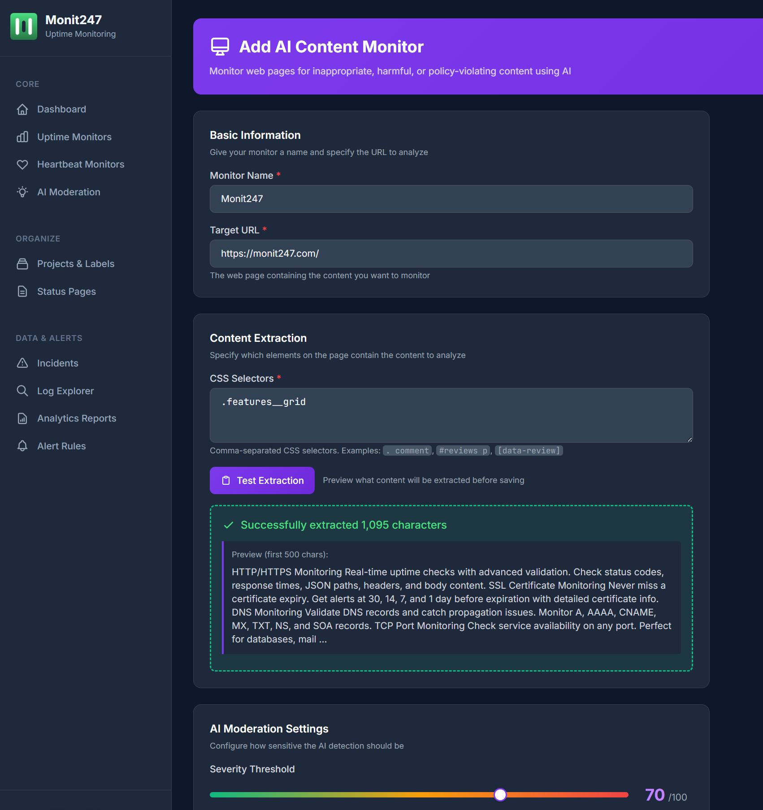Viewport: 763px width, 810px height.
Task: Click the clipboard icon on Test Extraction
Action: (226, 480)
